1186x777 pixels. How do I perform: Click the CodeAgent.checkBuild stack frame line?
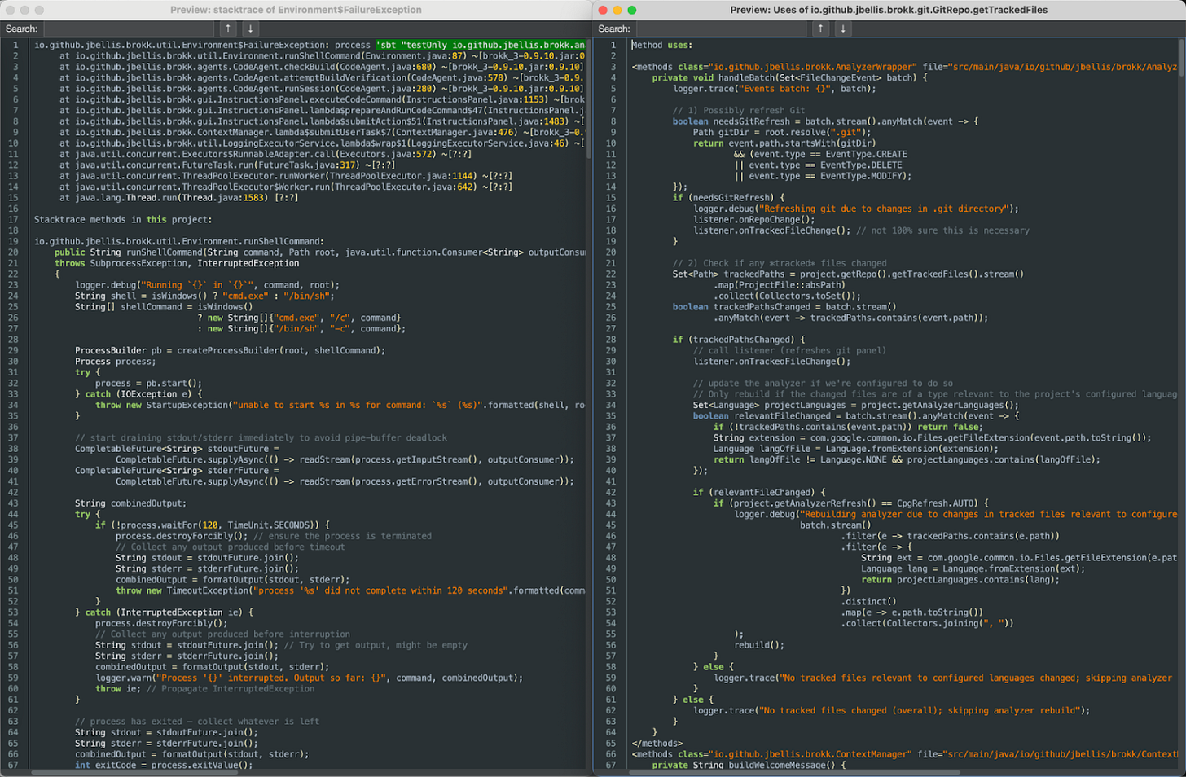[321, 67]
